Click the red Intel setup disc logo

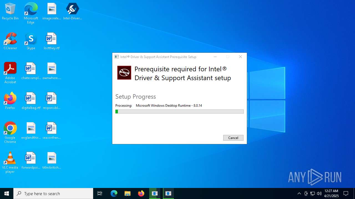(124, 73)
